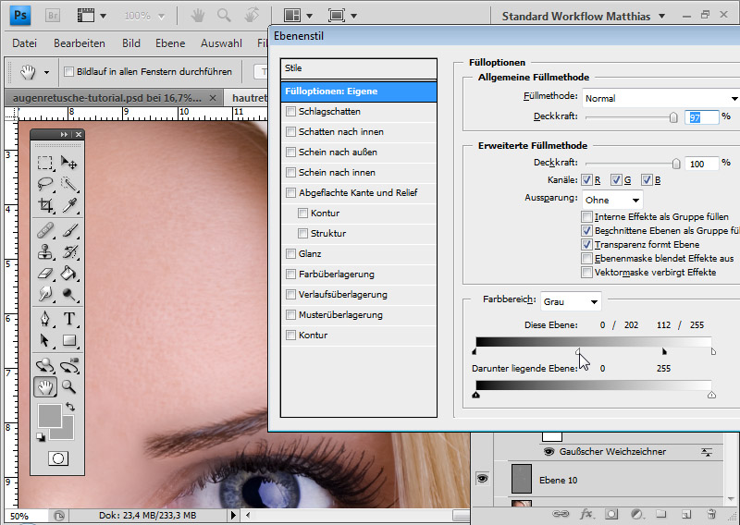Click the fx layer style icon

coord(586,513)
